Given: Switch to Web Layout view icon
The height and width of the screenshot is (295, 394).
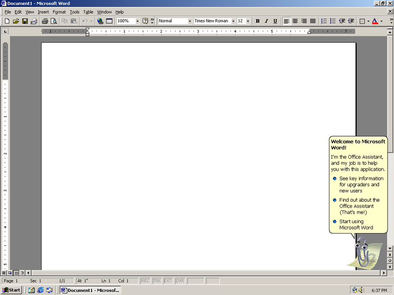Looking at the screenshot, I should [10, 273].
